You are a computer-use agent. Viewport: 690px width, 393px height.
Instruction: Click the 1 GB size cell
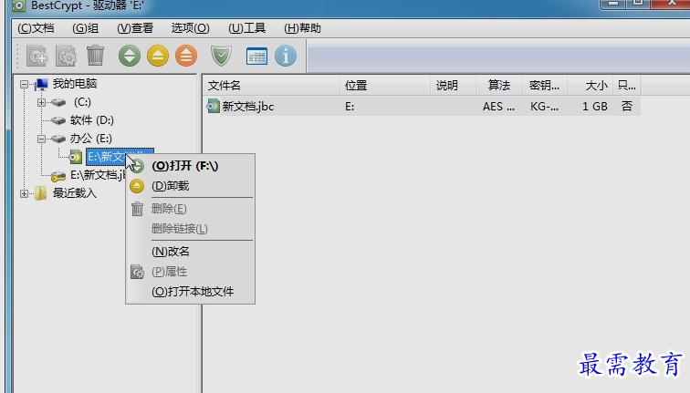click(x=594, y=107)
